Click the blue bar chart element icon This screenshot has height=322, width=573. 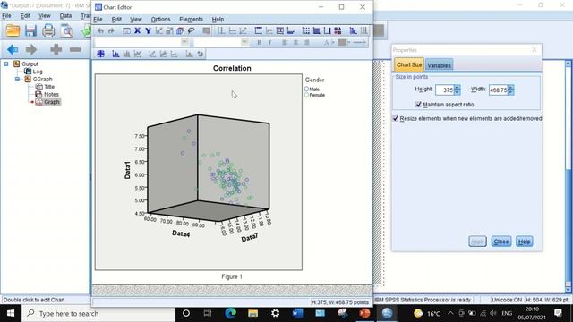pyautogui.click(x=115, y=54)
